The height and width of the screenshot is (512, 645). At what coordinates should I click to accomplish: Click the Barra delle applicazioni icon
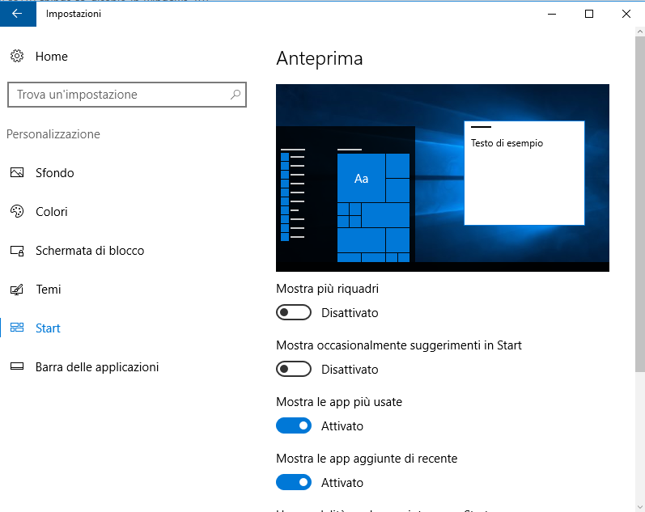(x=17, y=366)
